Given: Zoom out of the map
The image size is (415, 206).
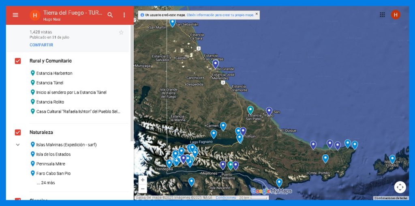Looking at the screenshot, I should 143,189.
